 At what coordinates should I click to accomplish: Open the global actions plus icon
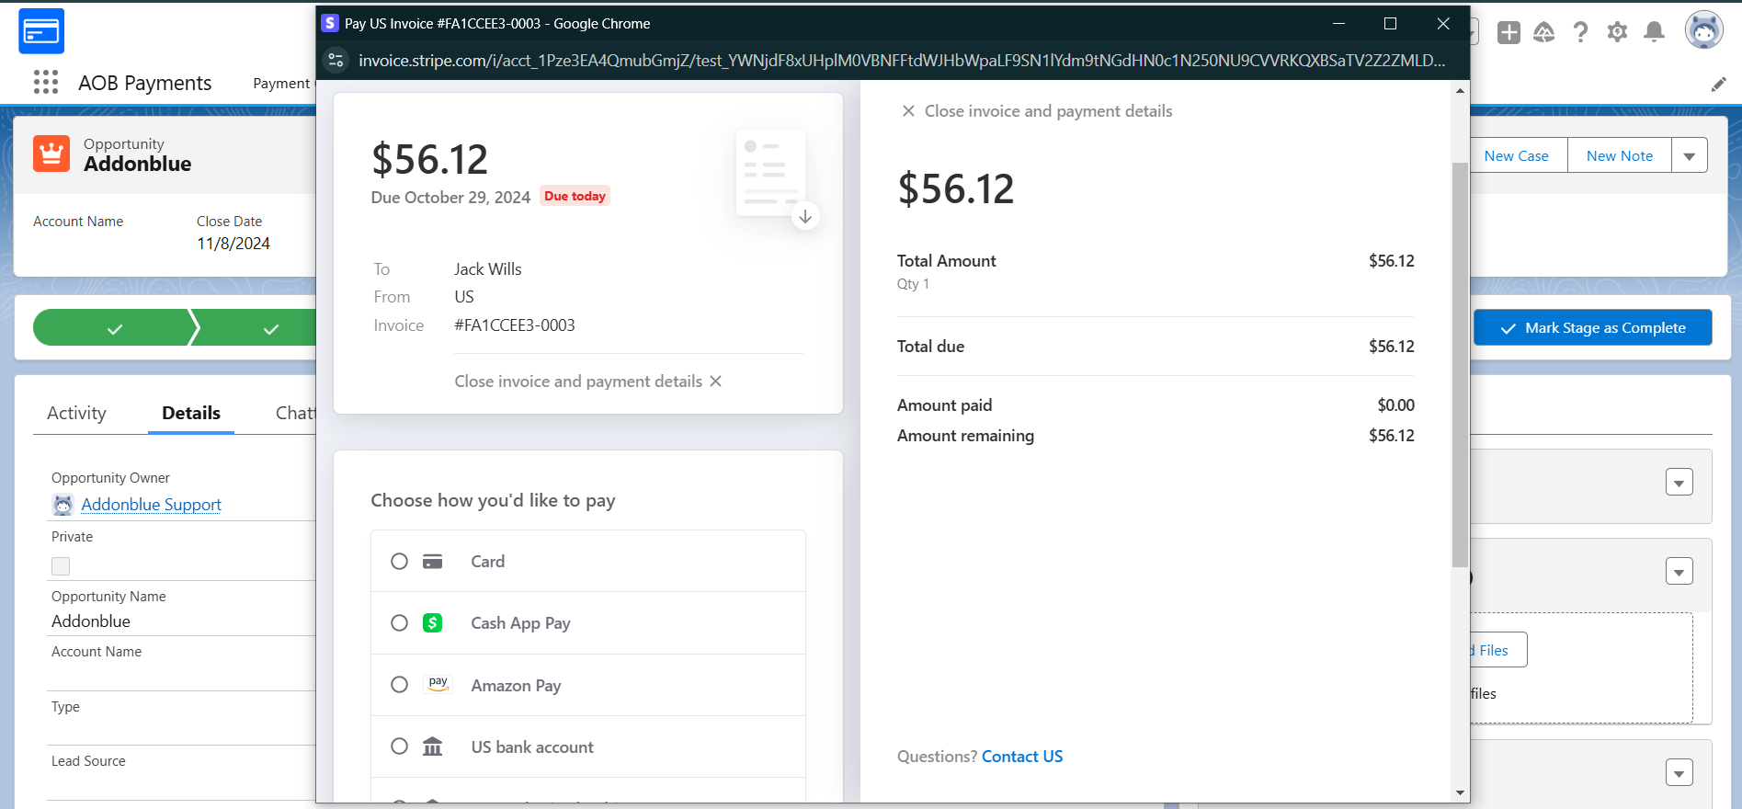(1509, 33)
